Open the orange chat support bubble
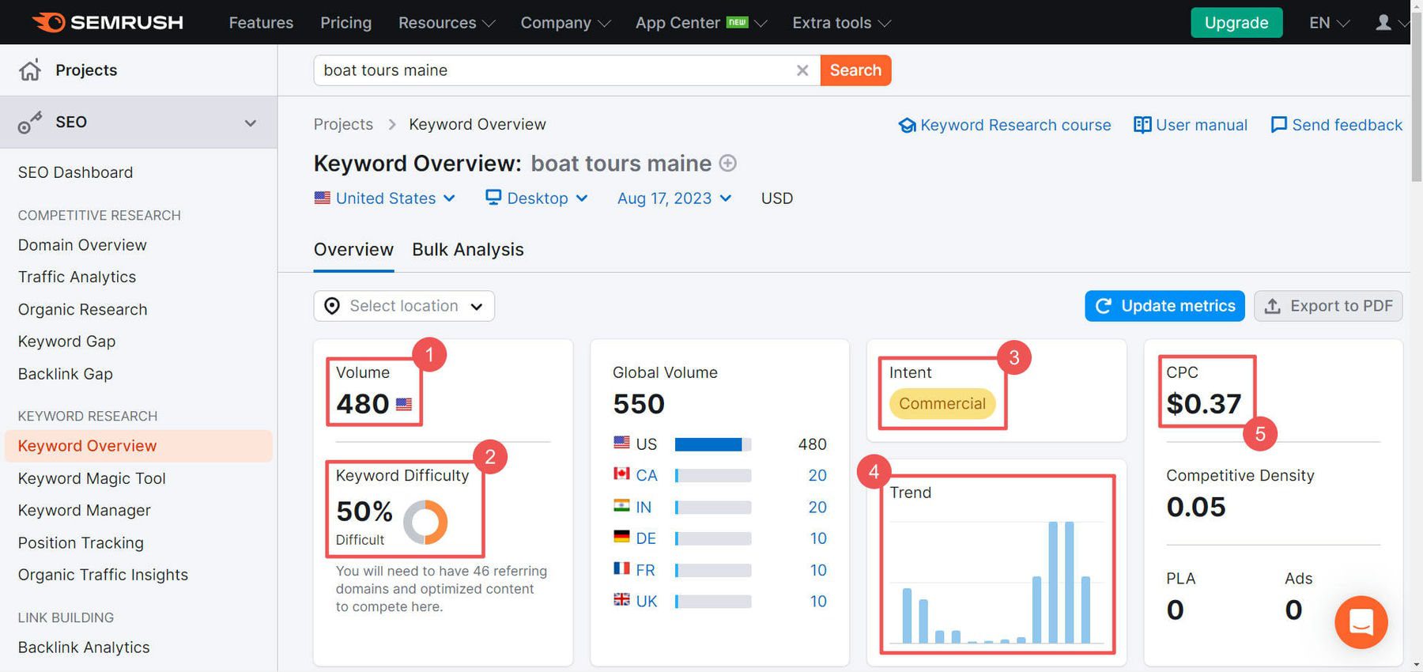1423x672 pixels. [x=1361, y=622]
